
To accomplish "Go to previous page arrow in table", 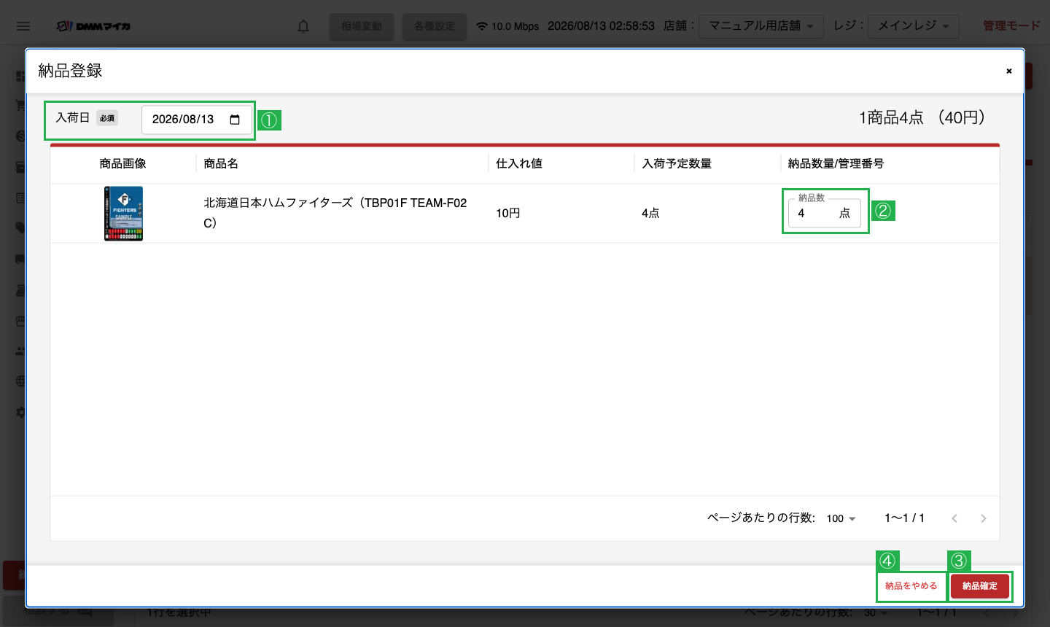I will (954, 518).
